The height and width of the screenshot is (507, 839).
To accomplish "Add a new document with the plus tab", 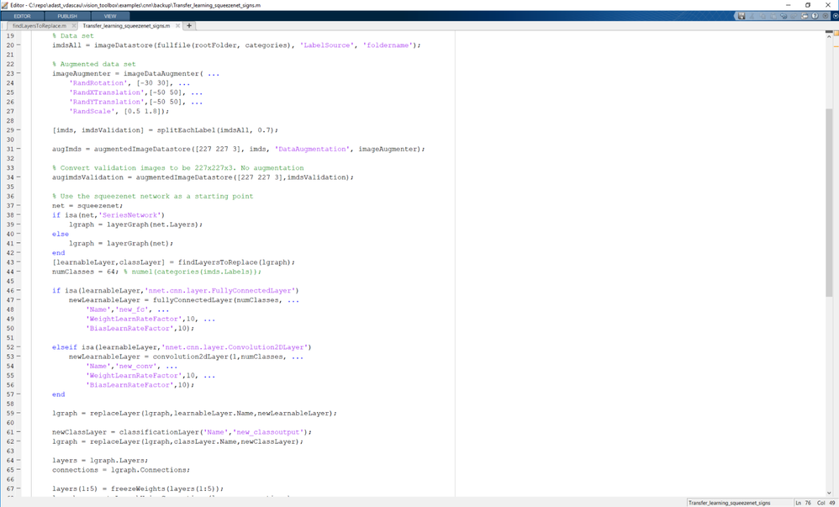I will point(189,26).
